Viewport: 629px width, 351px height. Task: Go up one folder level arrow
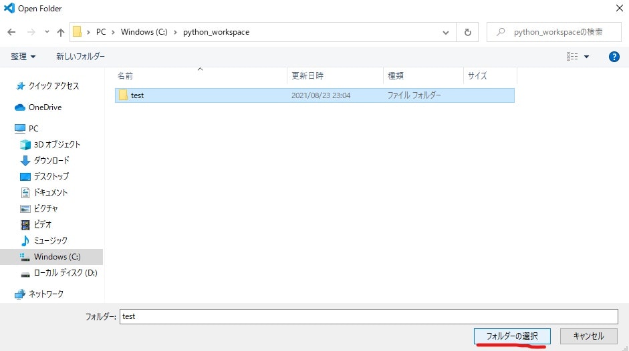click(61, 32)
